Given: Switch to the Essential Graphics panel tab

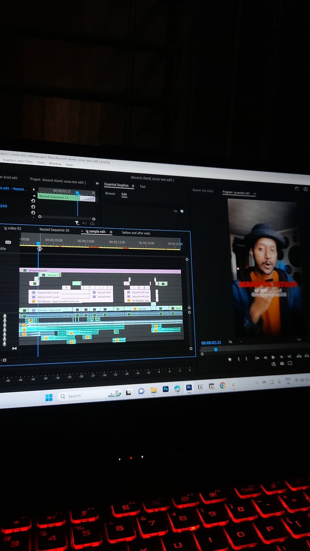Looking at the screenshot, I should pos(116,185).
